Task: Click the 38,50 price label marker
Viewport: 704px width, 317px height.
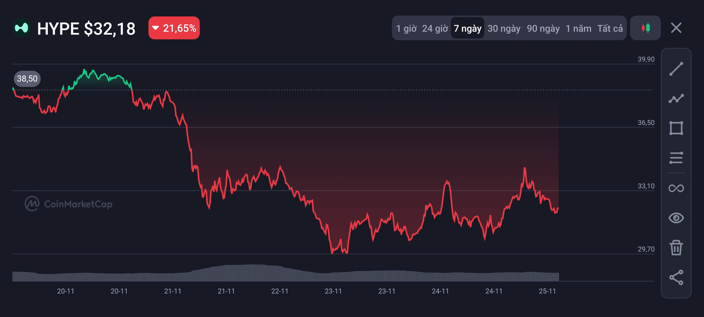Action: click(x=27, y=79)
